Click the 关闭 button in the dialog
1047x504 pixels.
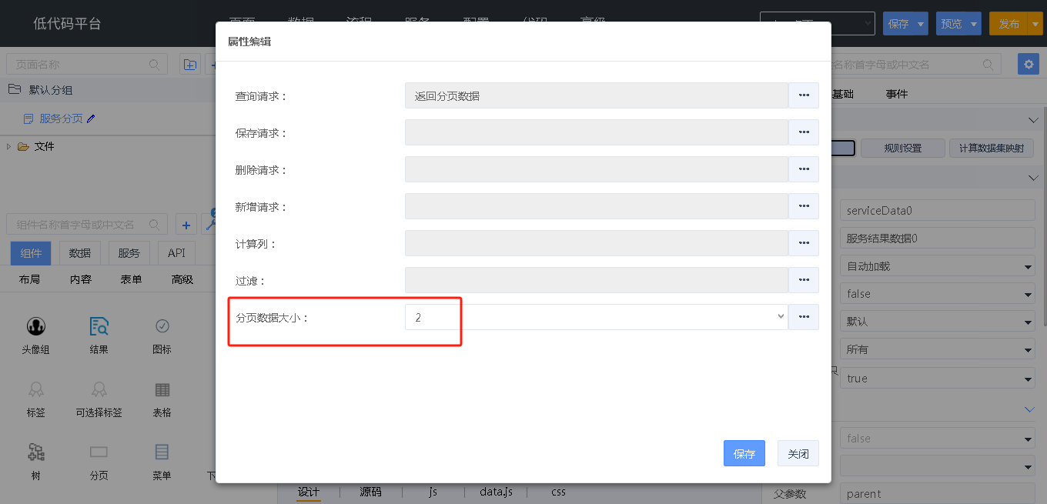pyautogui.click(x=798, y=454)
